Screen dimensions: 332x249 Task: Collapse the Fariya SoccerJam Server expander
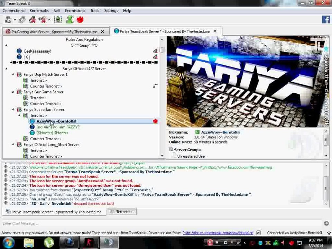(x=13, y=110)
